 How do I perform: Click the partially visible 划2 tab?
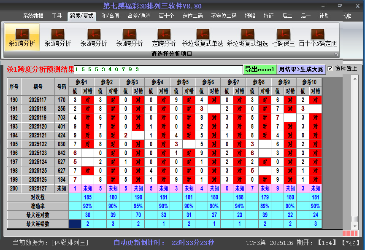pyautogui.click(x=347, y=16)
